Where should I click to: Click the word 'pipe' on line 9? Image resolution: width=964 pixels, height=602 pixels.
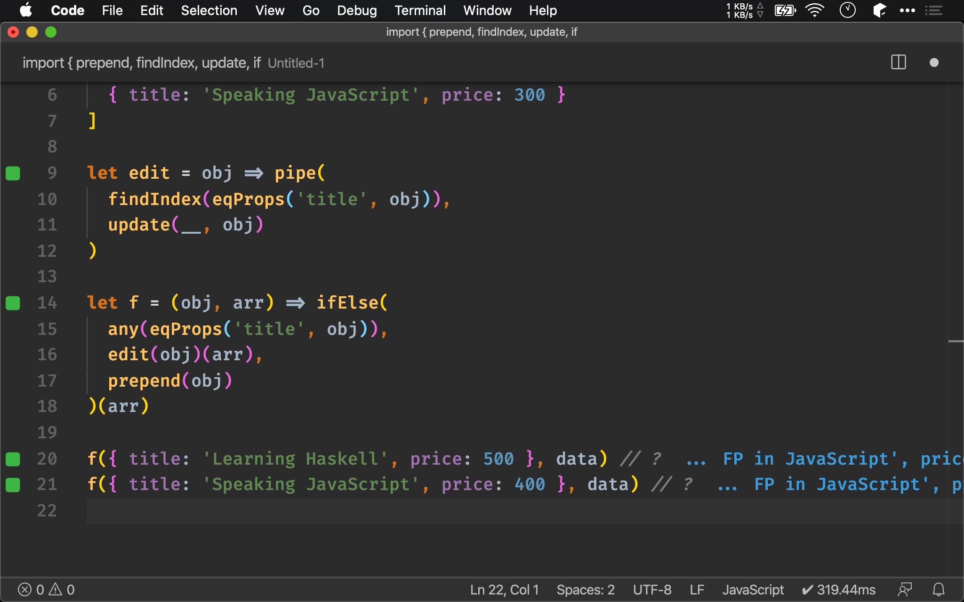(x=296, y=173)
